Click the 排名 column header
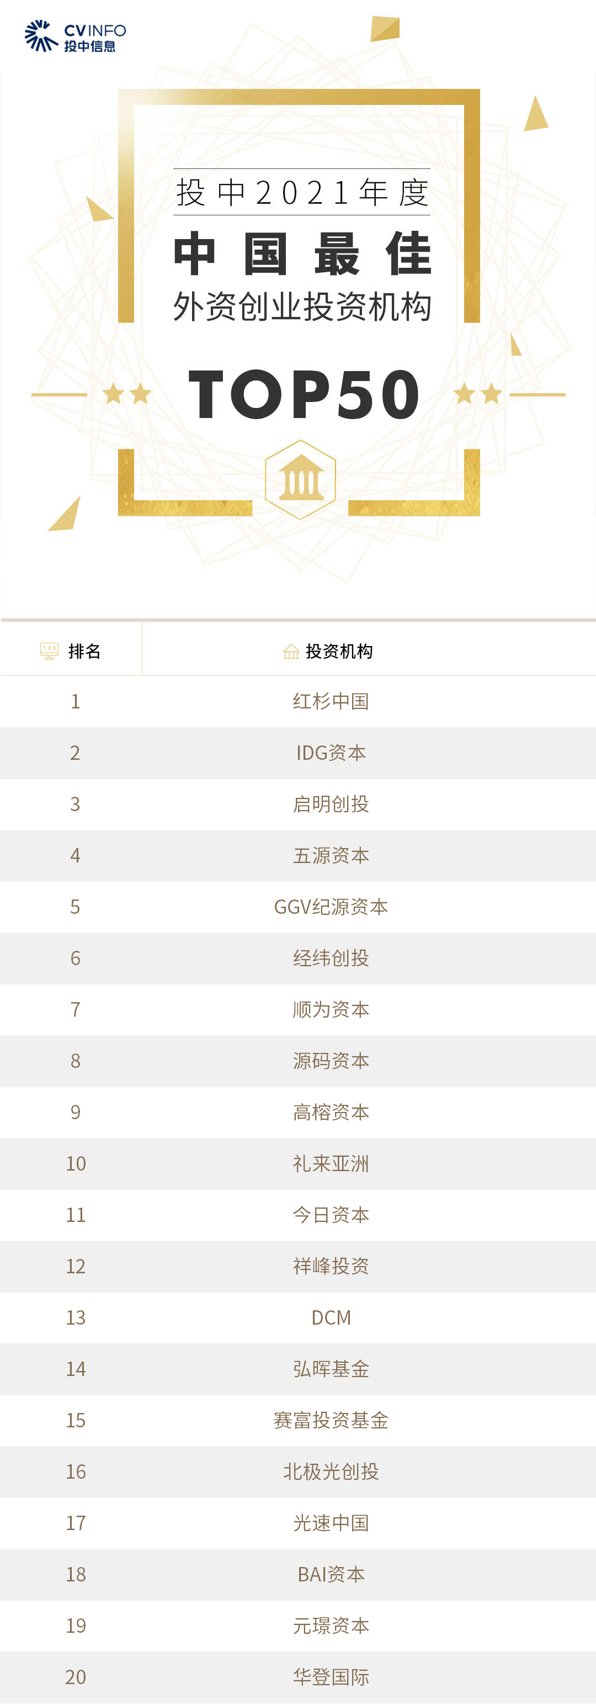The image size is (596, 1704). pyautogui.click(x=84, y=651)
